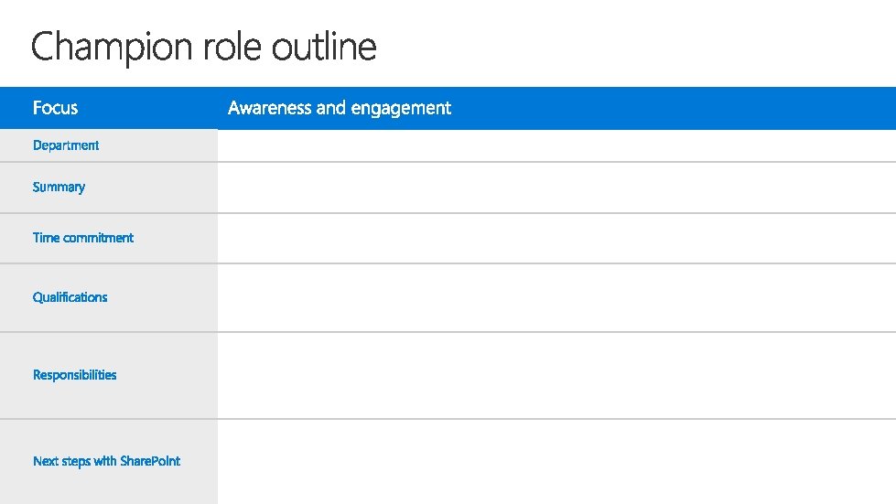The height and width of the screenshot is (504, 896).
Task: Click the divider between Summary and Time commitment rows
Action: 556,213
